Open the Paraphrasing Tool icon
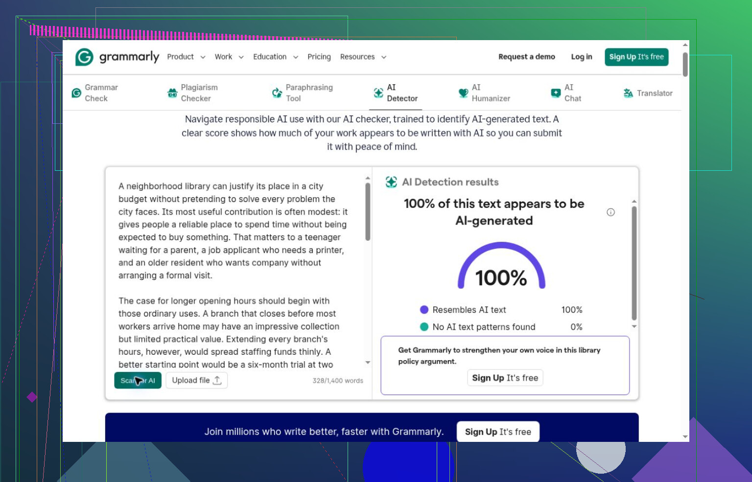This screenshot has height=482, width=752. (x=277, y=92)
